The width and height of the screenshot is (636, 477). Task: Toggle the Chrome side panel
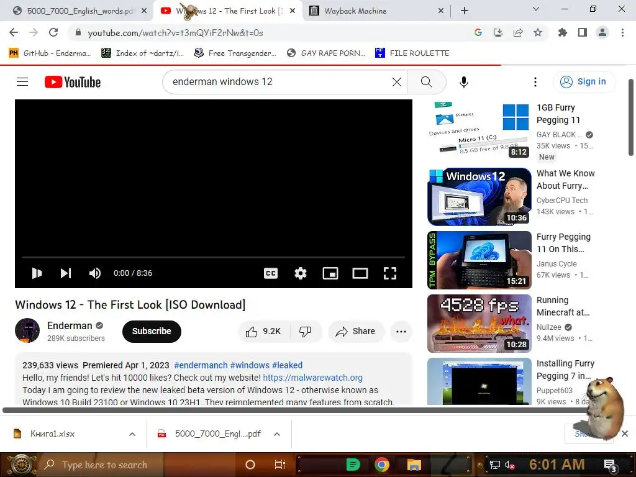click(583, 32)
